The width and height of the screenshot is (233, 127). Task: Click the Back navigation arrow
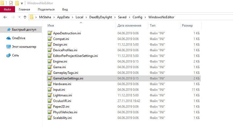(5, 17)
